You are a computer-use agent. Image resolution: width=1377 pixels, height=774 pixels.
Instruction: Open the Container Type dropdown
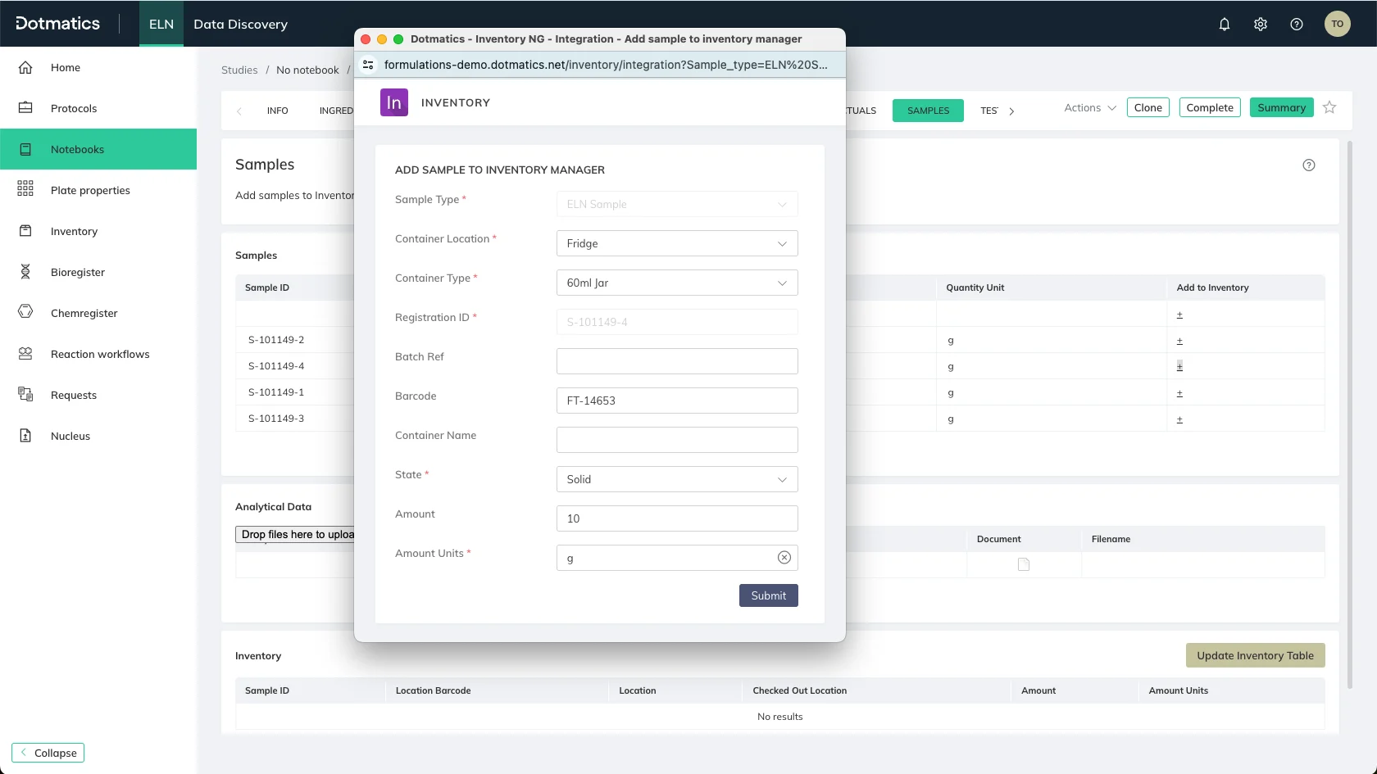click(677, 283)
